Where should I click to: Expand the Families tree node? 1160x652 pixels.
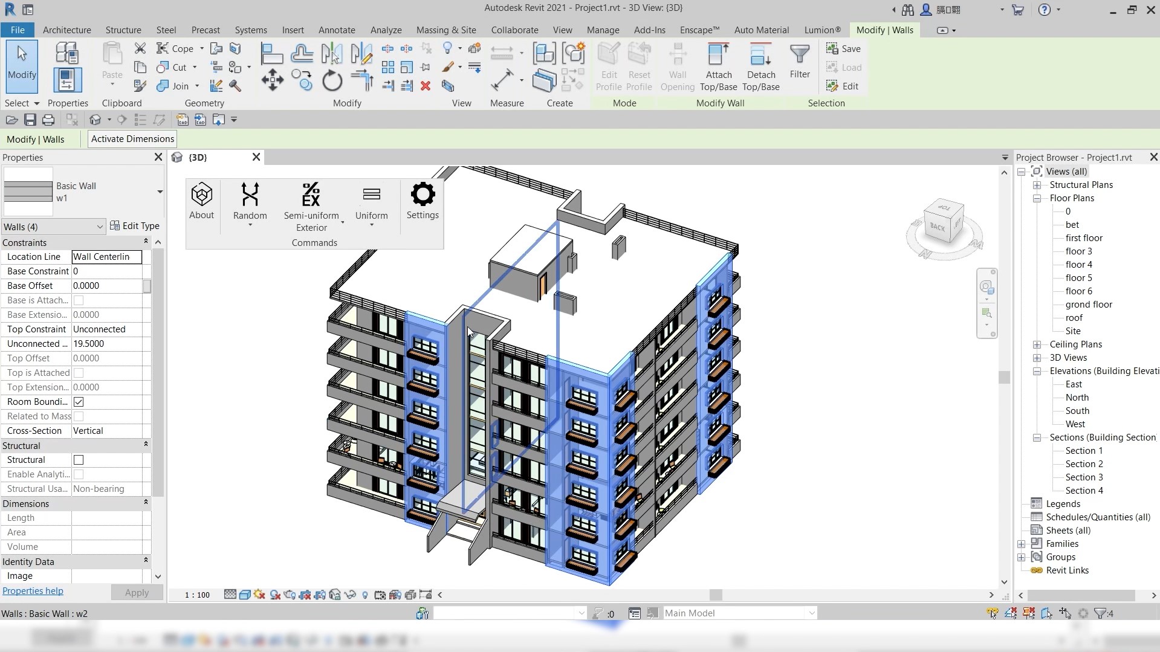point(1022,544)
